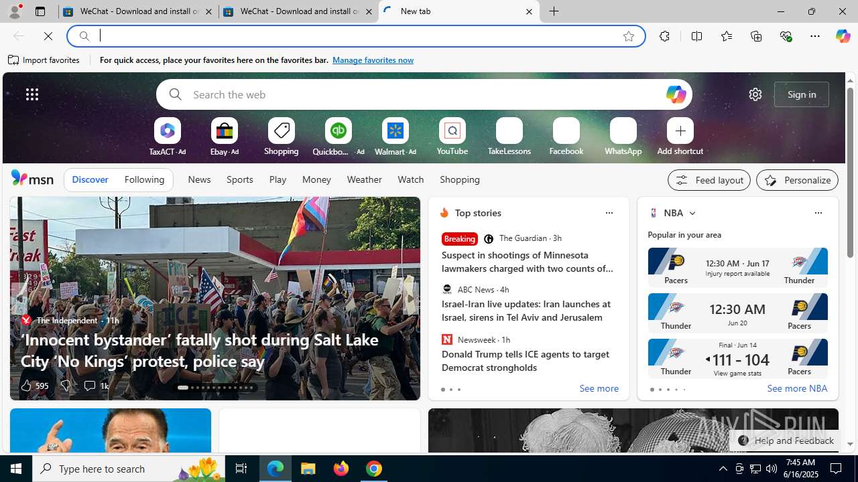Select the Following tab
Screen dimensions: 858x482
point(144,179)
